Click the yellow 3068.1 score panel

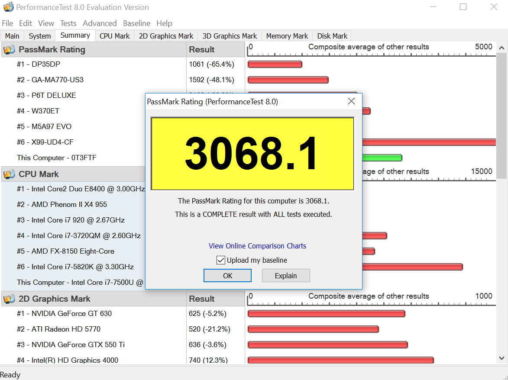pyautogui.click(x=252, y=154)
